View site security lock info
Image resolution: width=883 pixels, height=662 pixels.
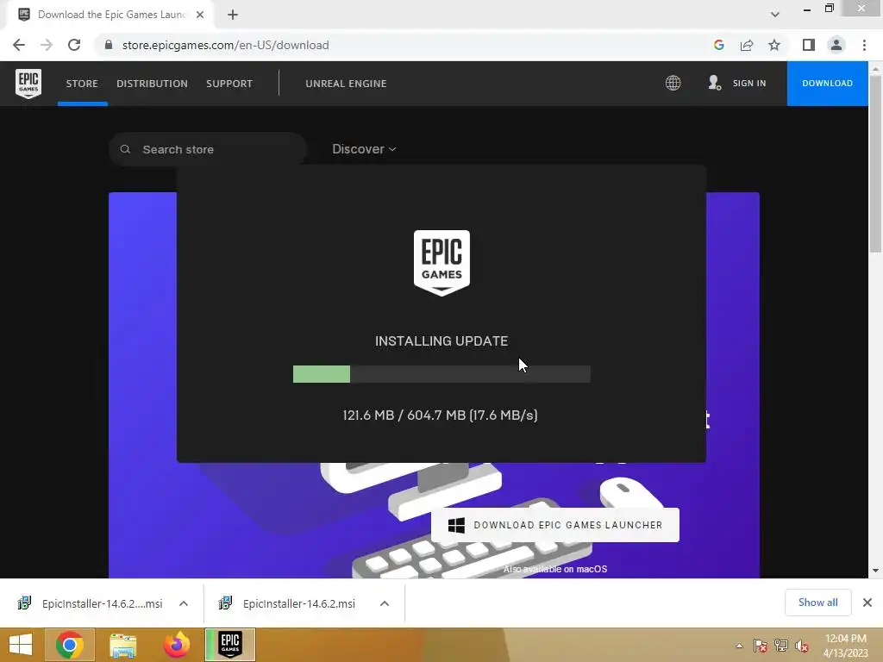[x=109, y=45]
